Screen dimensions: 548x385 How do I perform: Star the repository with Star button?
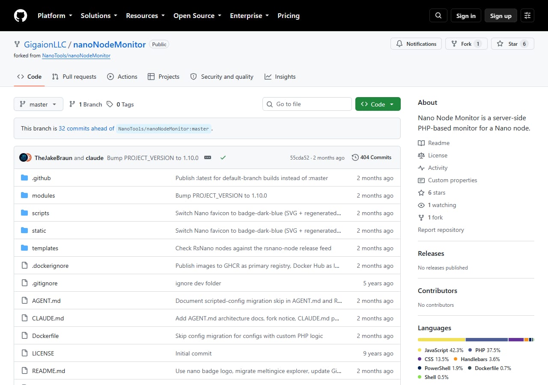(x=512, y=44)
